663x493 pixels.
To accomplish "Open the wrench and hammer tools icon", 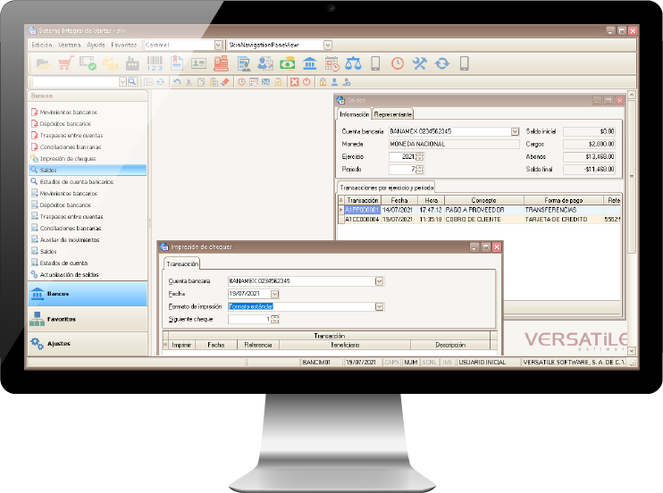I will [x=420, y=63].
